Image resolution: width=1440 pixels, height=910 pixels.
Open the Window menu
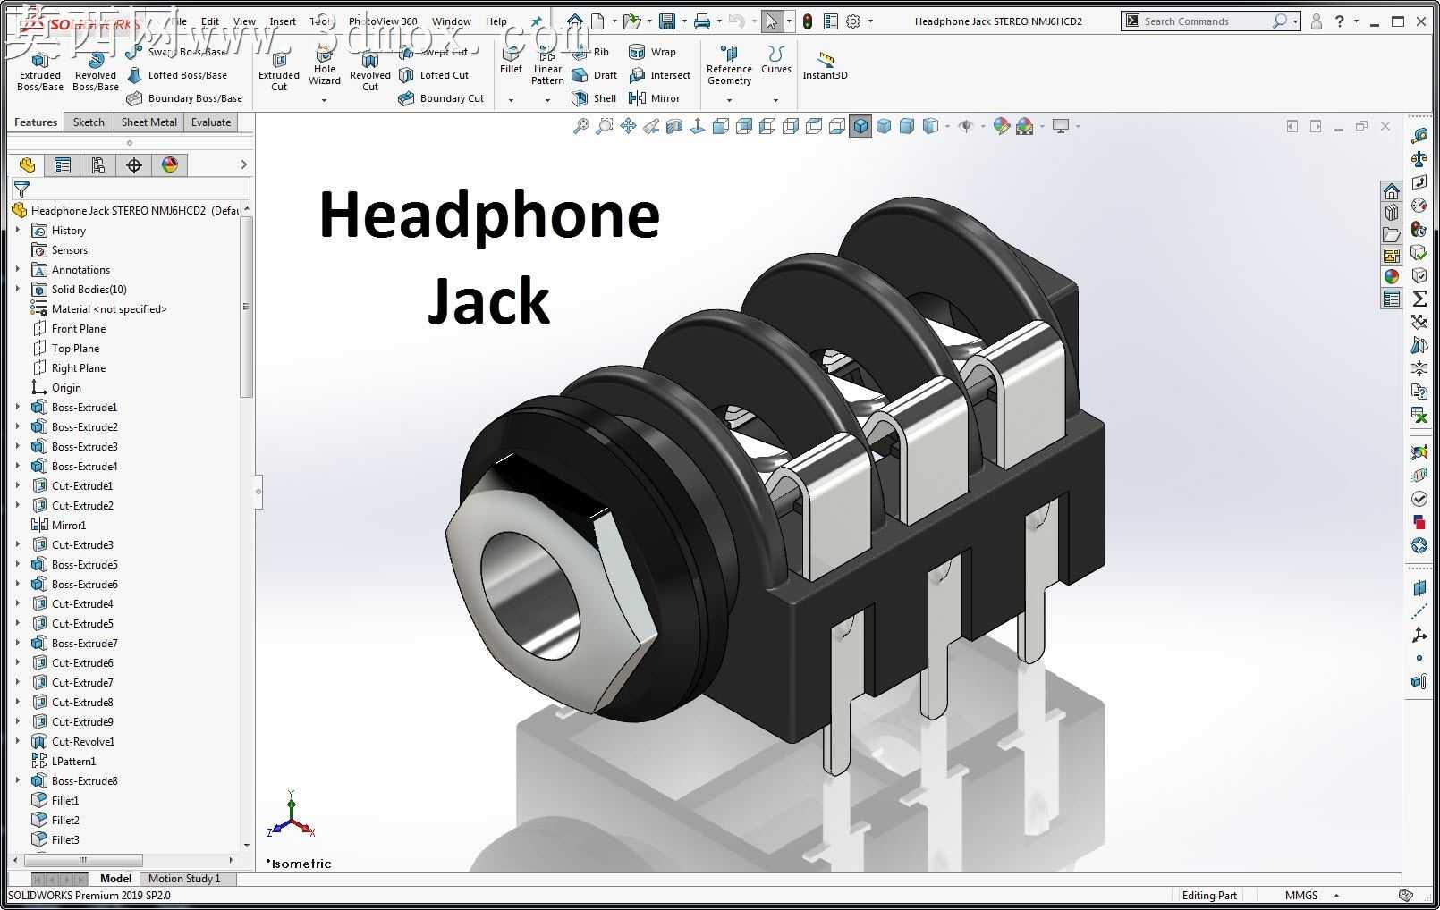[x=452, y=21]
